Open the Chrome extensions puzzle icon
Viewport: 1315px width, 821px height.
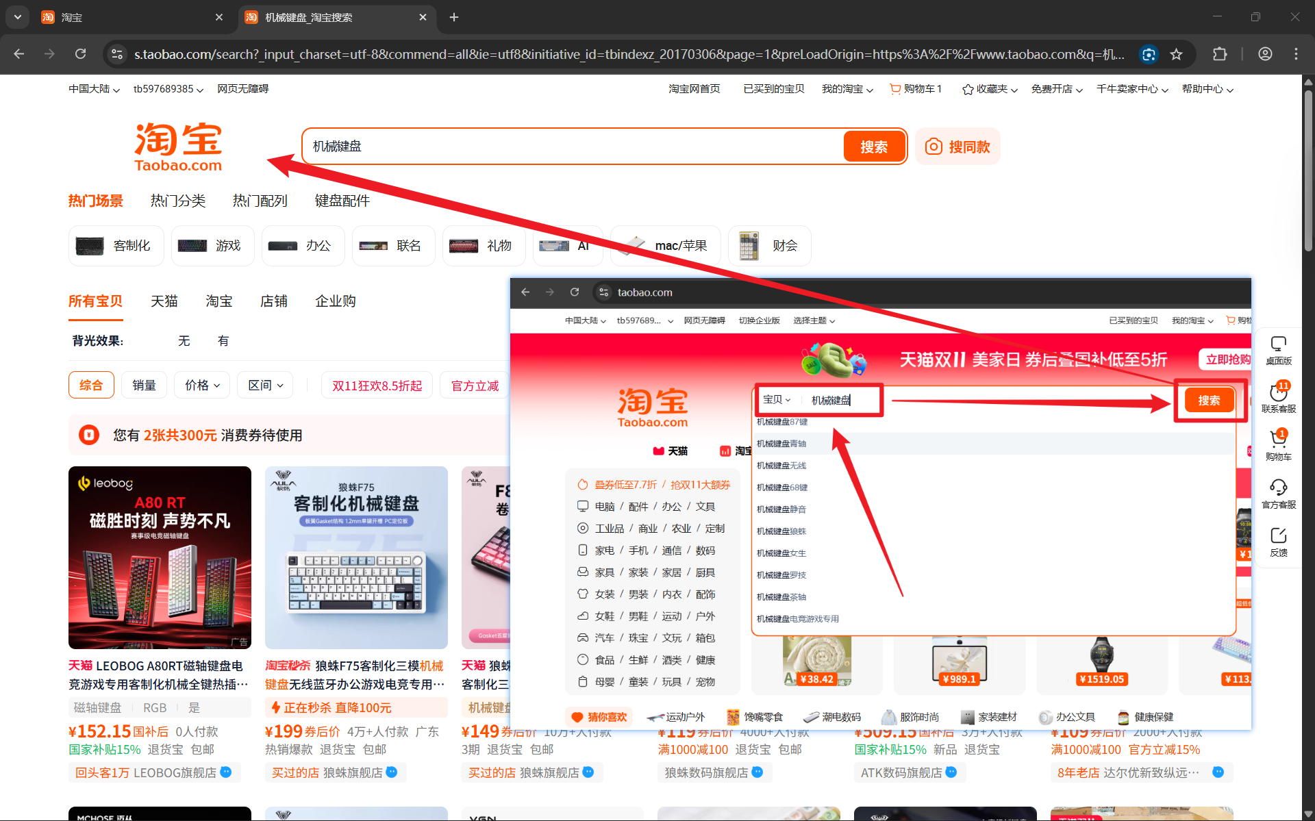(1220, 54)
